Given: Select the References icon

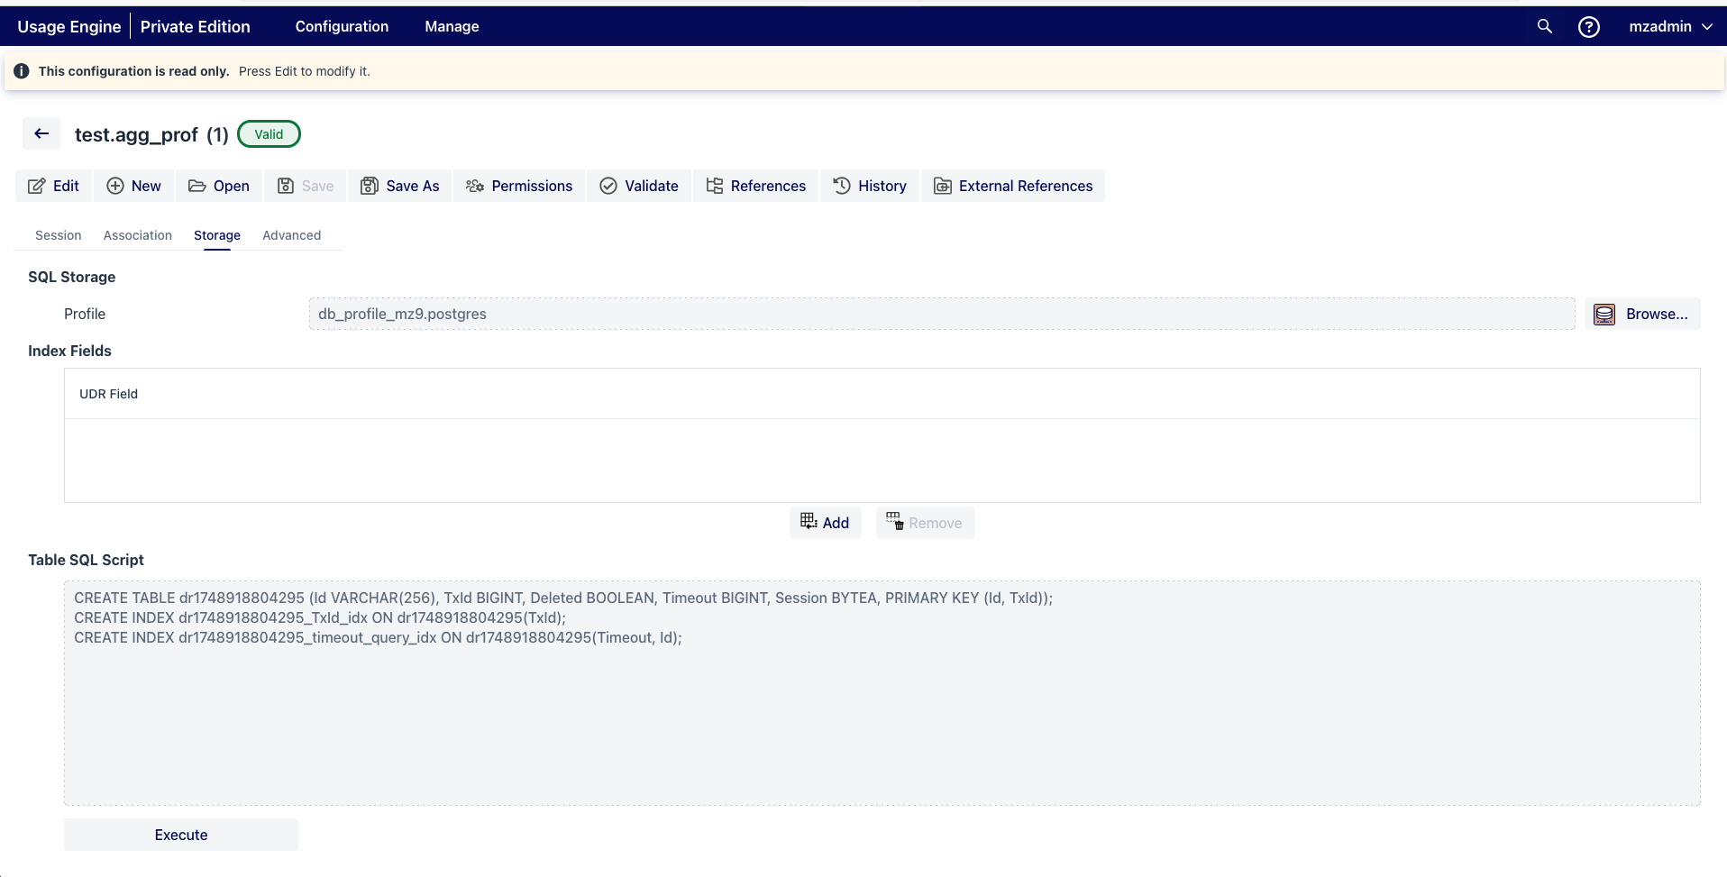Looking at the screenshot, I should (715, 186).
